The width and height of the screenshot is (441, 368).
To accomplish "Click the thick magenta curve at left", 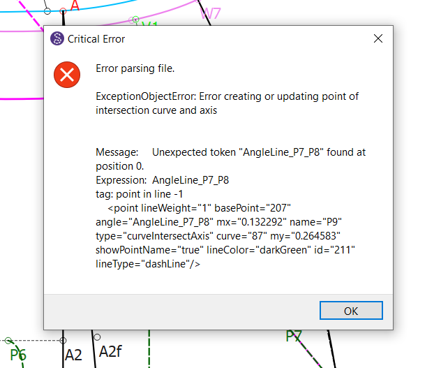I will [x=22, y=99].
